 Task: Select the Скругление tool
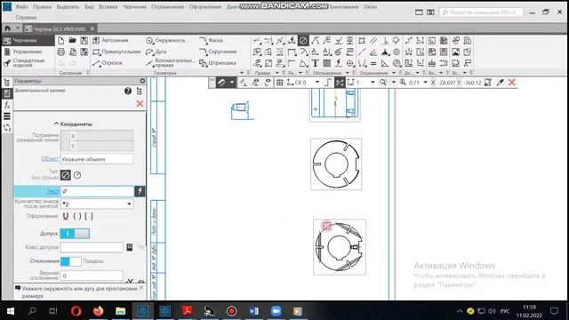click(218, 52)
